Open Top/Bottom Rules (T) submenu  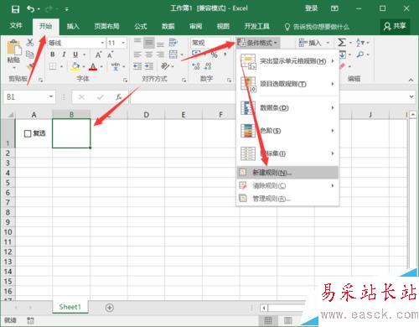(287, 84)
